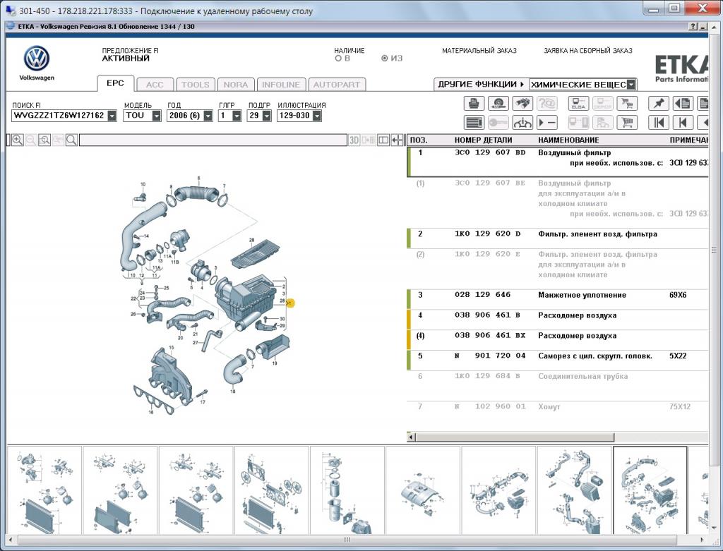Click the page with left arrow icon
Screen dimensions: 723x551
683,103
